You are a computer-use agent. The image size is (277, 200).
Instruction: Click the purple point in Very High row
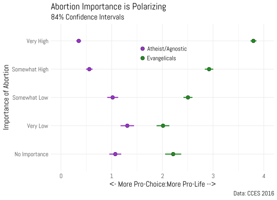pyautogui.click(x=79, y=41)
